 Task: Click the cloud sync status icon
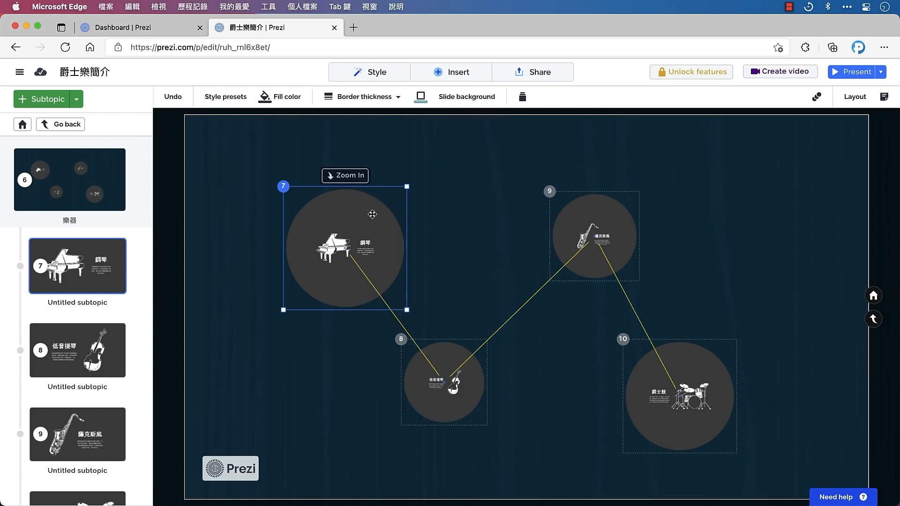pyautogui.click(x=41, y=72)
